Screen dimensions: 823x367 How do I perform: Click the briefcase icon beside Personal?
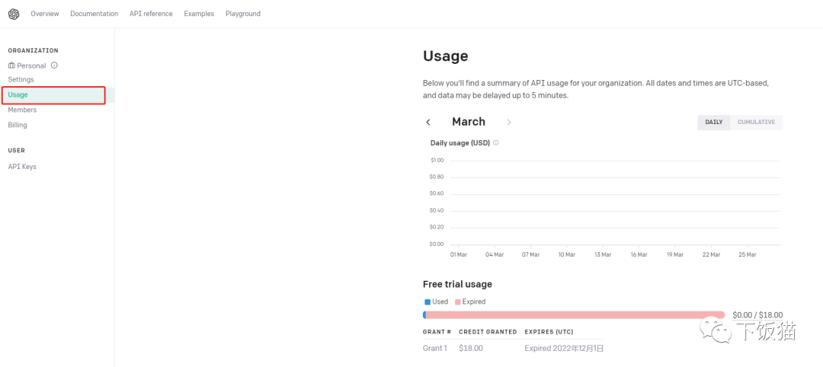(x=11, y=65)
